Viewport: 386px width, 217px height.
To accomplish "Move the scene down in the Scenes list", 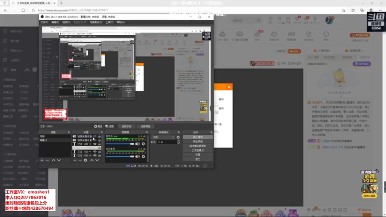I will 59,160.
